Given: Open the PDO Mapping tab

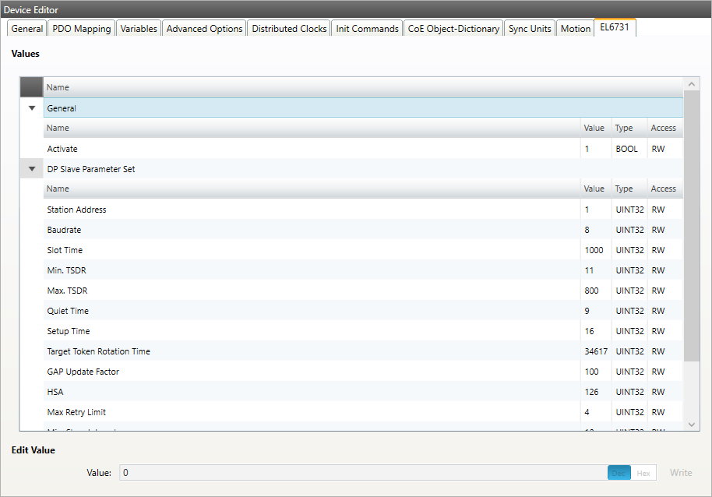Looking at the screenshot, I should point(82,29).
